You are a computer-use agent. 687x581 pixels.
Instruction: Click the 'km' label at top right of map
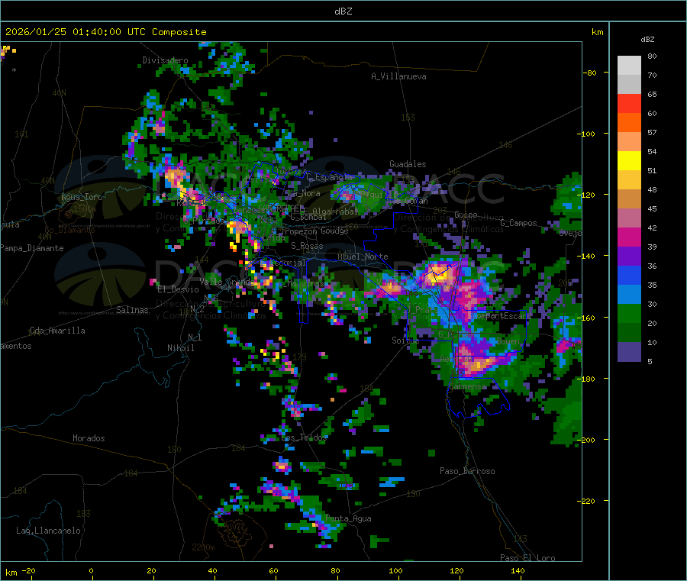click(x=597, y=32)
